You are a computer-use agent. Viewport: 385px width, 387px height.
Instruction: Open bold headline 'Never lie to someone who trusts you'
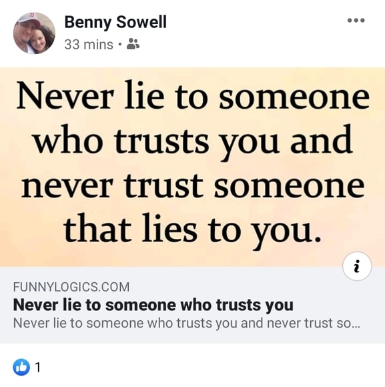153,306
